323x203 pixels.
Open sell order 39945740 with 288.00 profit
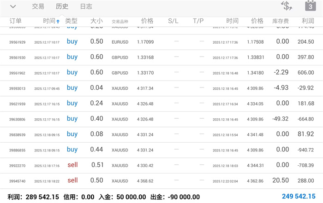pos(161,181)
